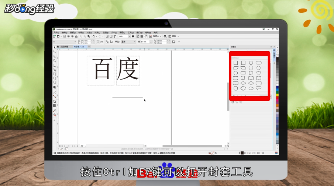334x186 pixels.
Task: Open the 文本 Text menu
Action: click(x=114, y=32)
